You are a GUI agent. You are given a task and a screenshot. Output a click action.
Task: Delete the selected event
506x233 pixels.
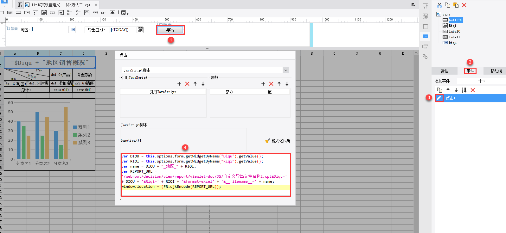click(473, 90)
